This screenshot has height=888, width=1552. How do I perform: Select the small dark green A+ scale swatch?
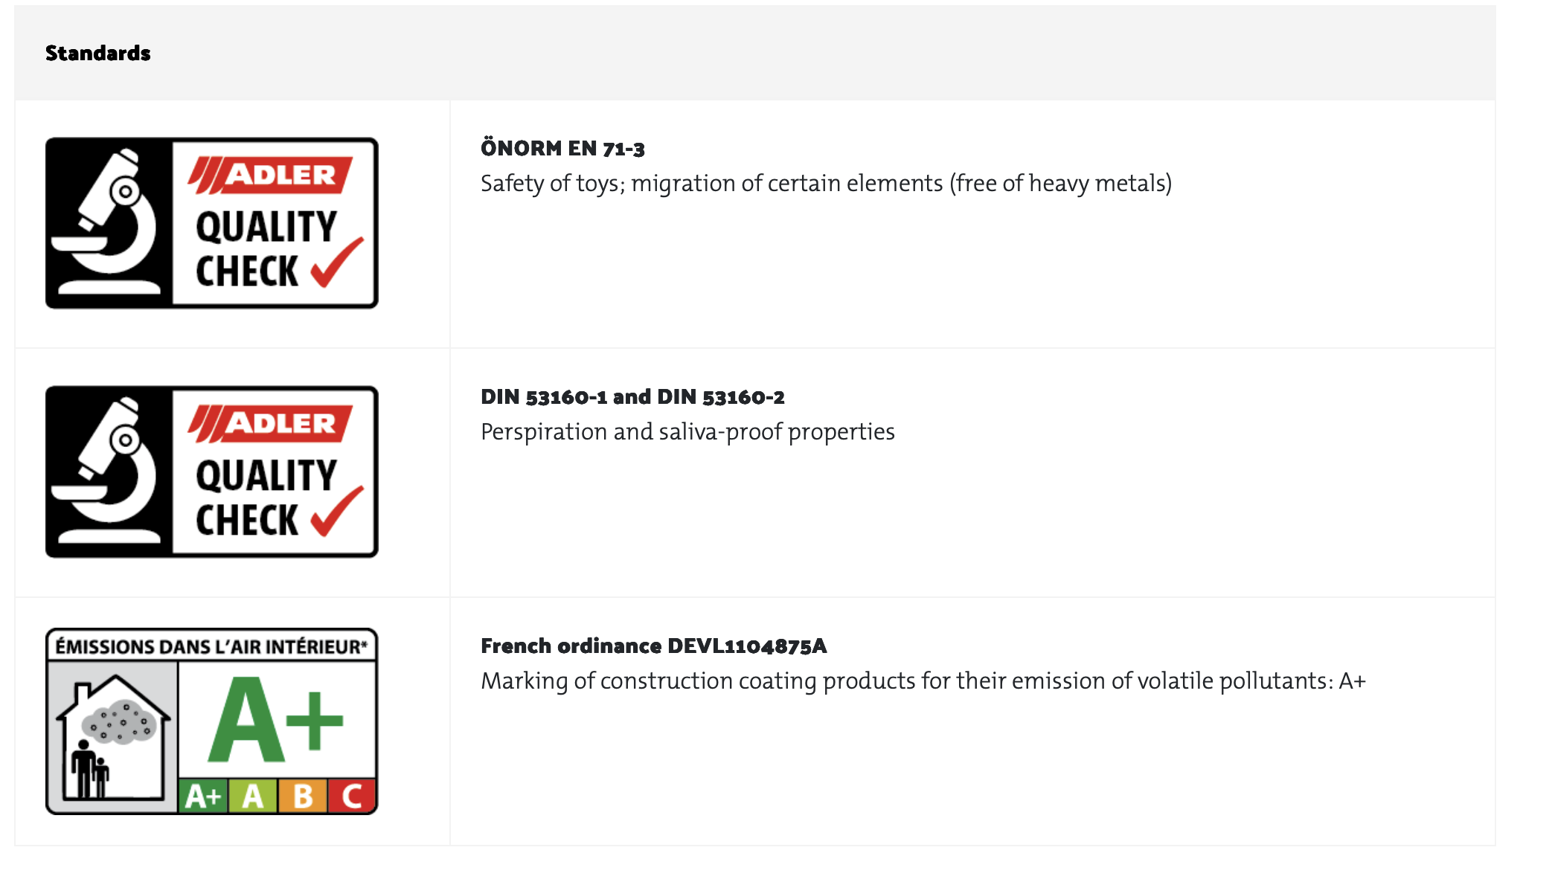(x=203, y=797)
